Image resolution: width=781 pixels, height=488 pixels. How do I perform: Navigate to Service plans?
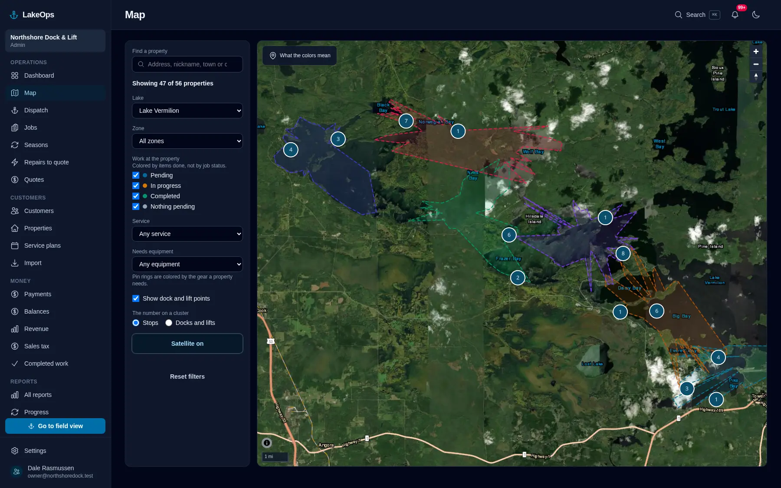[x=55, y=246]
